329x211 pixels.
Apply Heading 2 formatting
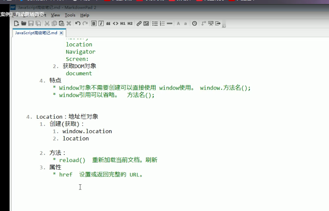(x=130, y=23)
